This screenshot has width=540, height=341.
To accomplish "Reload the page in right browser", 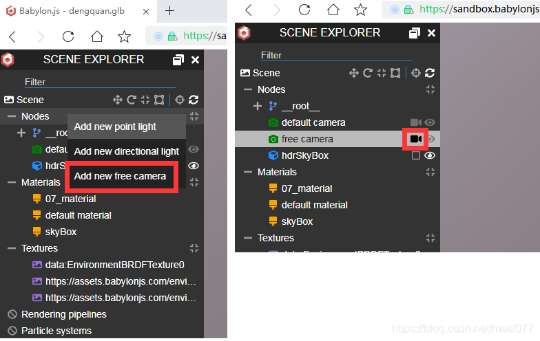I will click(304, 10).
